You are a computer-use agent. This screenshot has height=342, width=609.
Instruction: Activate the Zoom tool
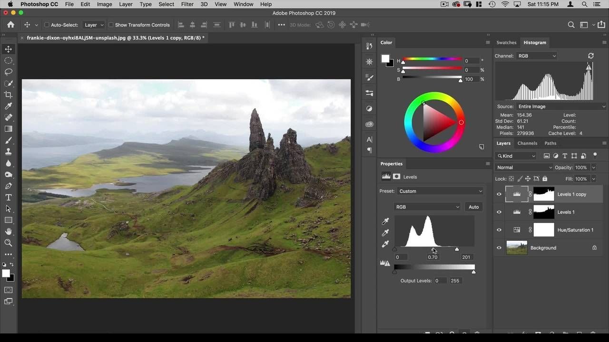coord(8,243)
